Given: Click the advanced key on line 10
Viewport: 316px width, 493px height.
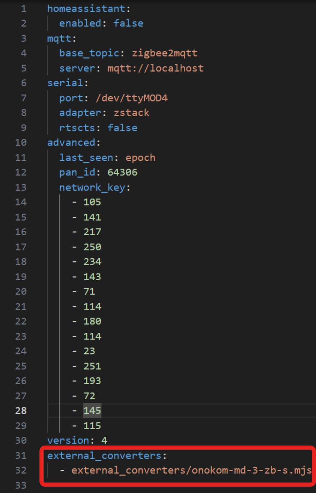Looking at the screenshot, I should (71, 143).
